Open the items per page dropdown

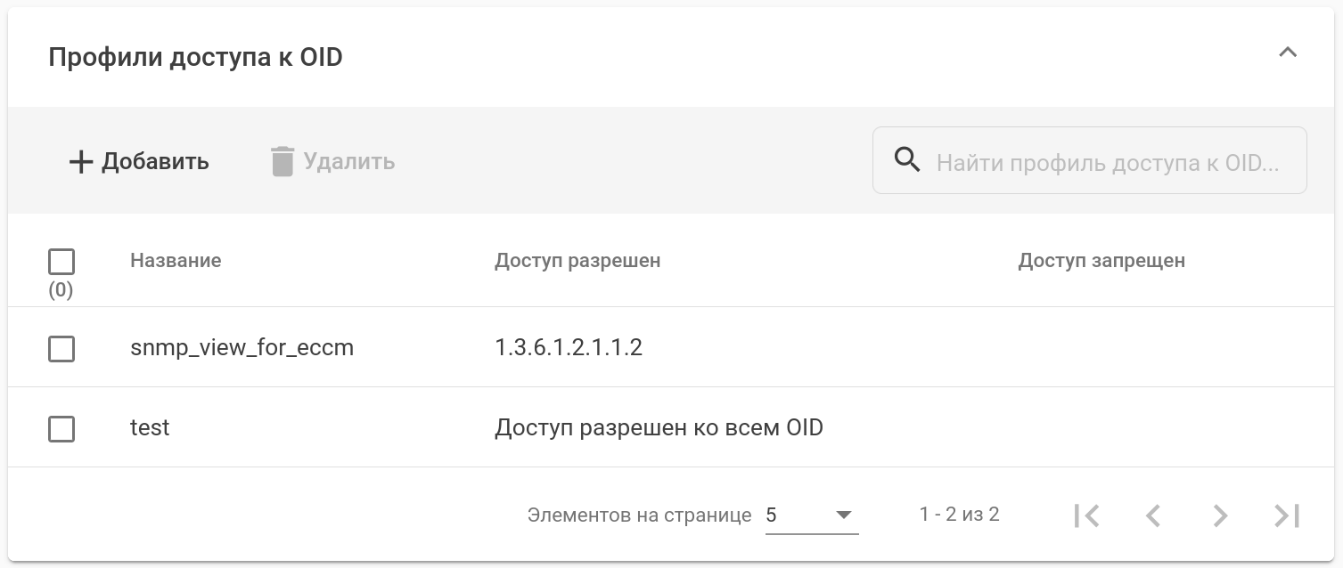click(811, 515)
